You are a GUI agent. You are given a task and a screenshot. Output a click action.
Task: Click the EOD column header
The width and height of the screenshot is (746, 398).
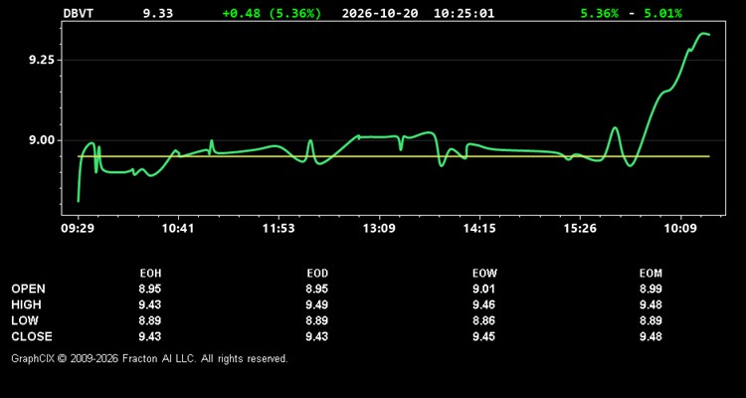(317, 274)
